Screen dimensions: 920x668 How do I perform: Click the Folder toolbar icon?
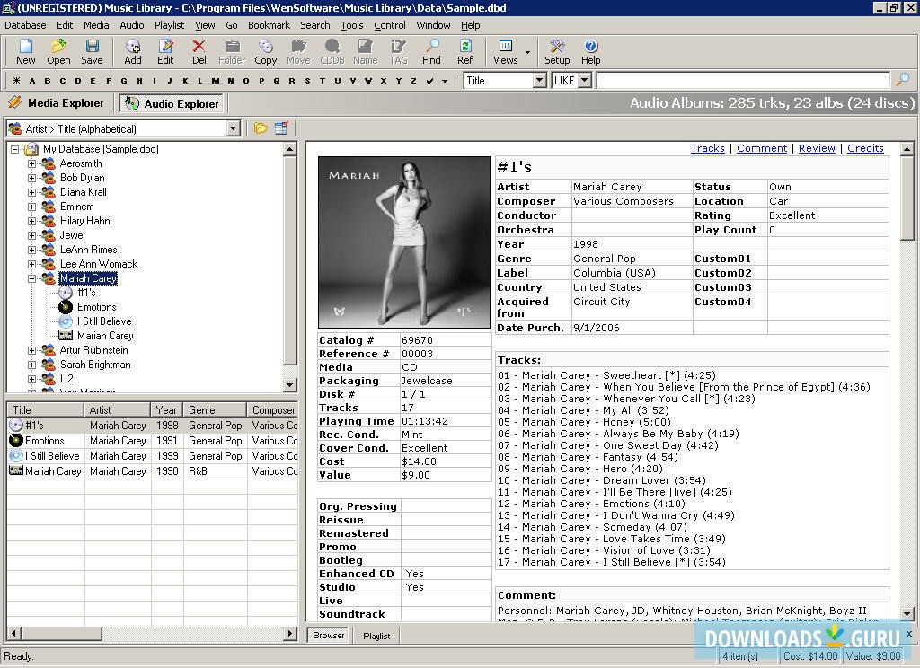232,51
